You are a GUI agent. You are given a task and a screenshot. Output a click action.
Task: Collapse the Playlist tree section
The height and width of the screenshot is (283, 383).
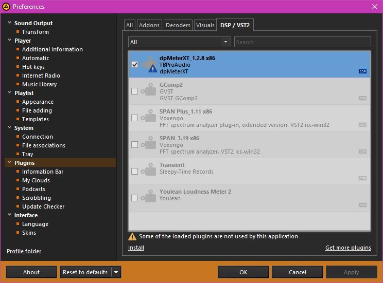(10, 92)
